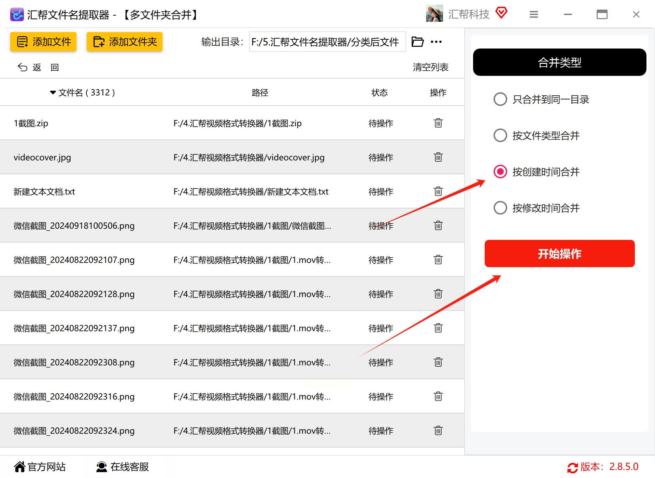The height and width of the screenshot is (478, 655).
Task: Toggle the 文件名 column sort arrow
Action: (x=53, y=93)
